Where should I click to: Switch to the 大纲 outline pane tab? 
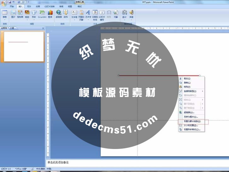(x=12, y=28)
